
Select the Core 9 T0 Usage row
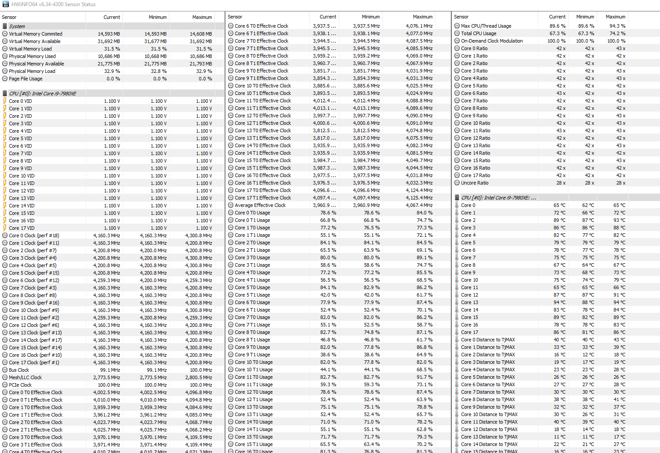pyautogui.click(x=338, y=347)
